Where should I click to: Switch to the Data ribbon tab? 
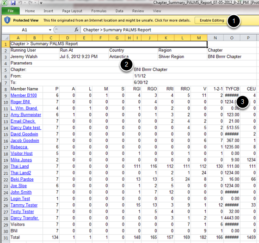(119, 11)
